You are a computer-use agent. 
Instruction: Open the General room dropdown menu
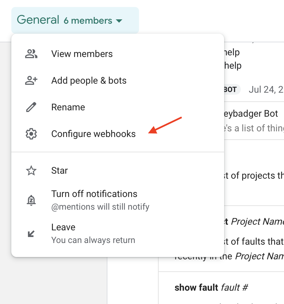(x=75, y=20)
